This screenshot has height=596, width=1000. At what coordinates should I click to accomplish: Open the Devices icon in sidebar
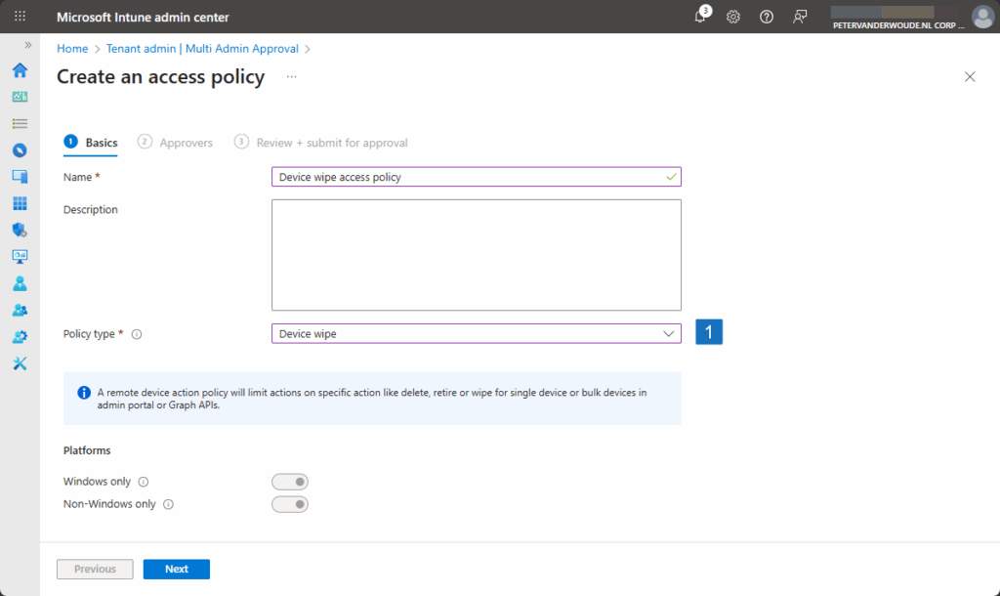click(20, 177)
